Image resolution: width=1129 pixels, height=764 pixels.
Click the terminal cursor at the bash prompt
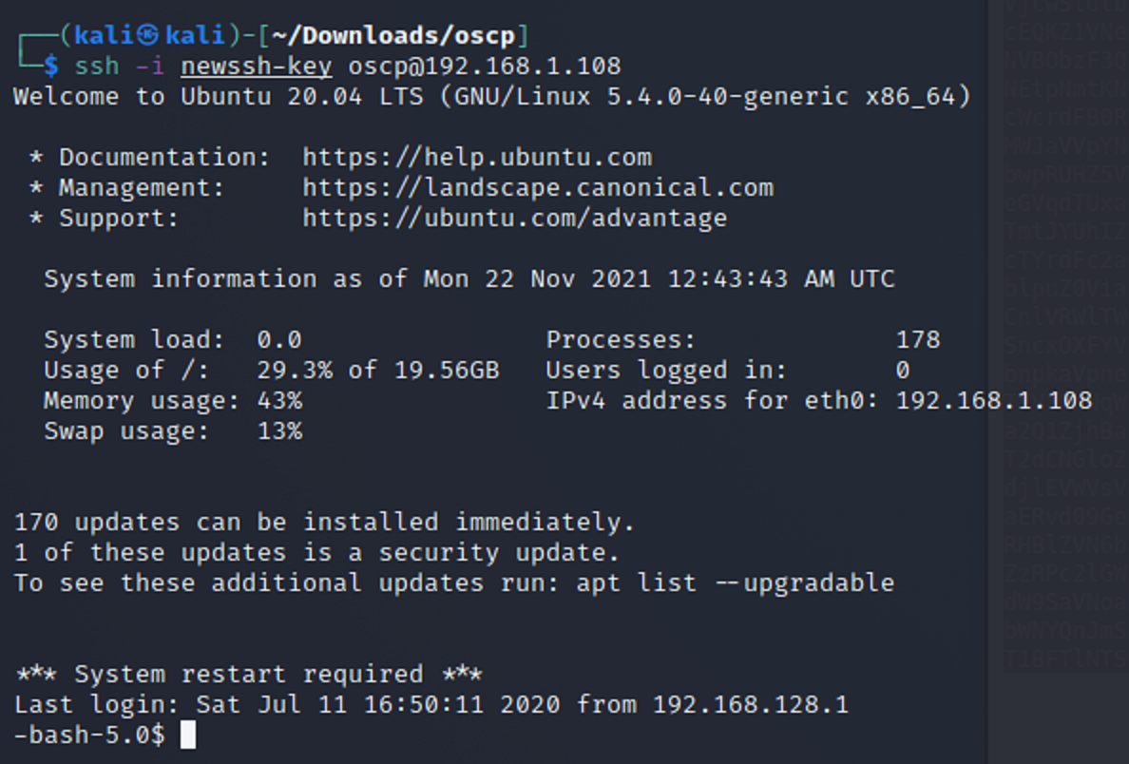click(187, 735)
